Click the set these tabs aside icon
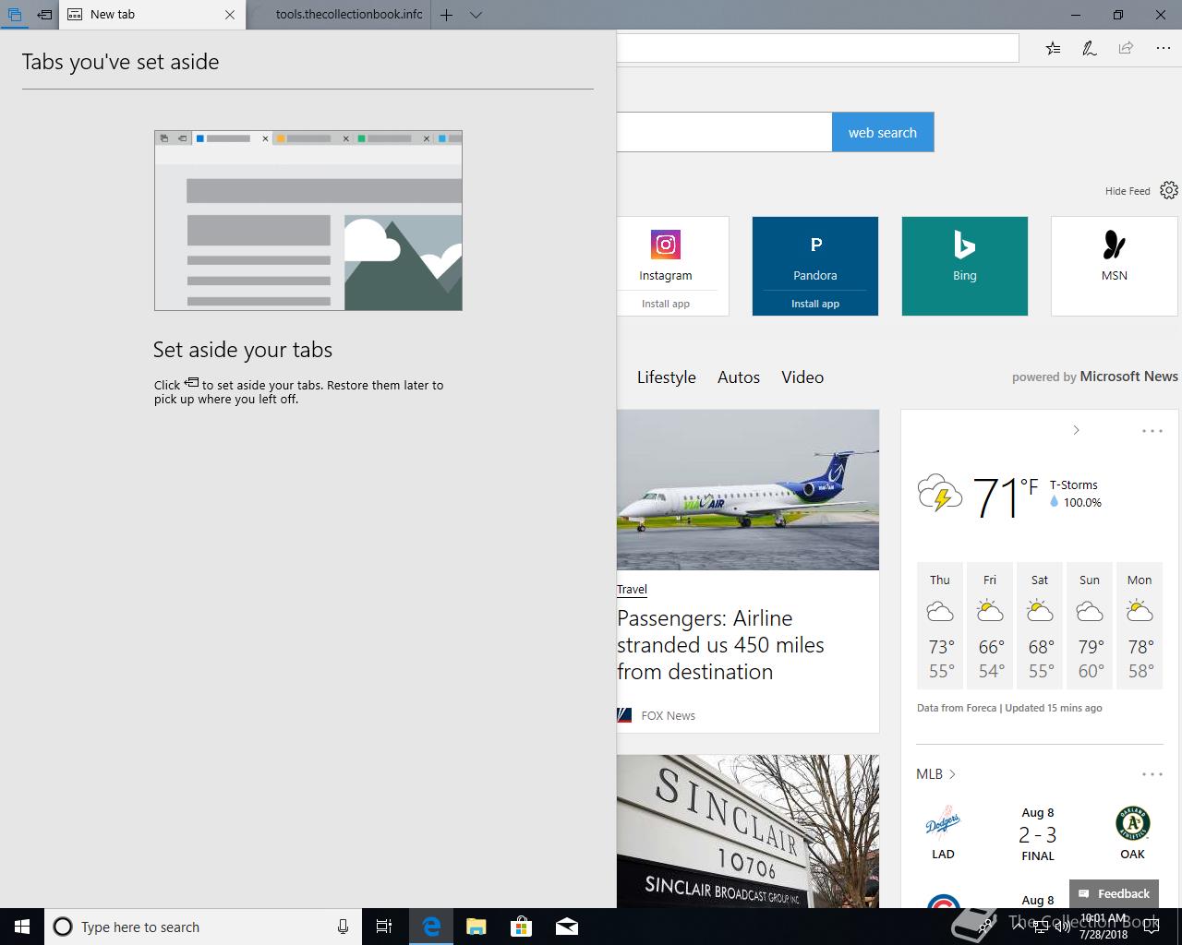This screenshot has width=1182, height=945. click(43, 15)
